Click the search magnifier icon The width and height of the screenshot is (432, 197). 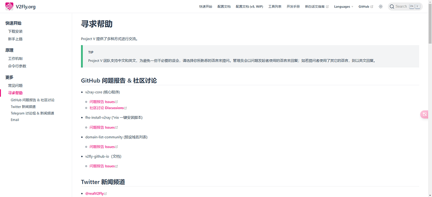click(392, 7)
